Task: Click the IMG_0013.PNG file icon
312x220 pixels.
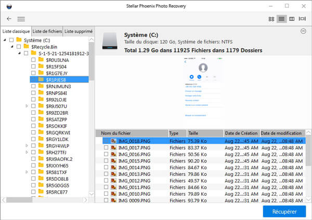Action: 113,174
